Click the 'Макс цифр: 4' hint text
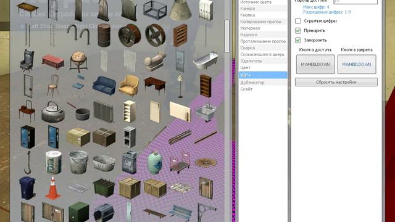The image size is (395, 222). [x=316, y=7]
